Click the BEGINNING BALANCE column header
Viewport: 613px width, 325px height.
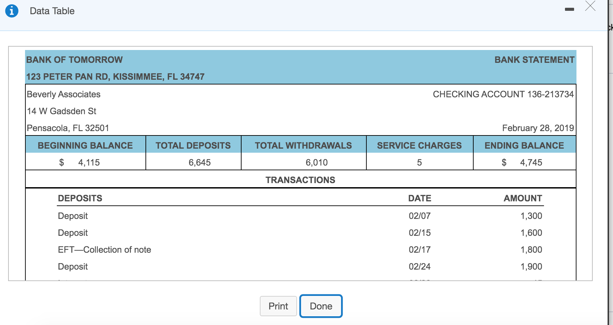[x=85, y=145]
